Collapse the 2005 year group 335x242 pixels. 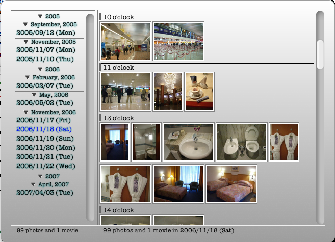[40, 16]
